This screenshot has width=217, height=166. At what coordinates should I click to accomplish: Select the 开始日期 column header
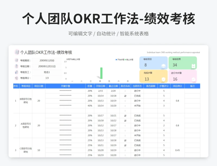tap(101, 86)
